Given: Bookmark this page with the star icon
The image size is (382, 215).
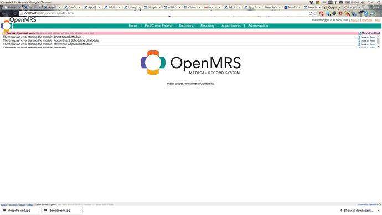Looking at the screenshot, I should pos(315,13).
